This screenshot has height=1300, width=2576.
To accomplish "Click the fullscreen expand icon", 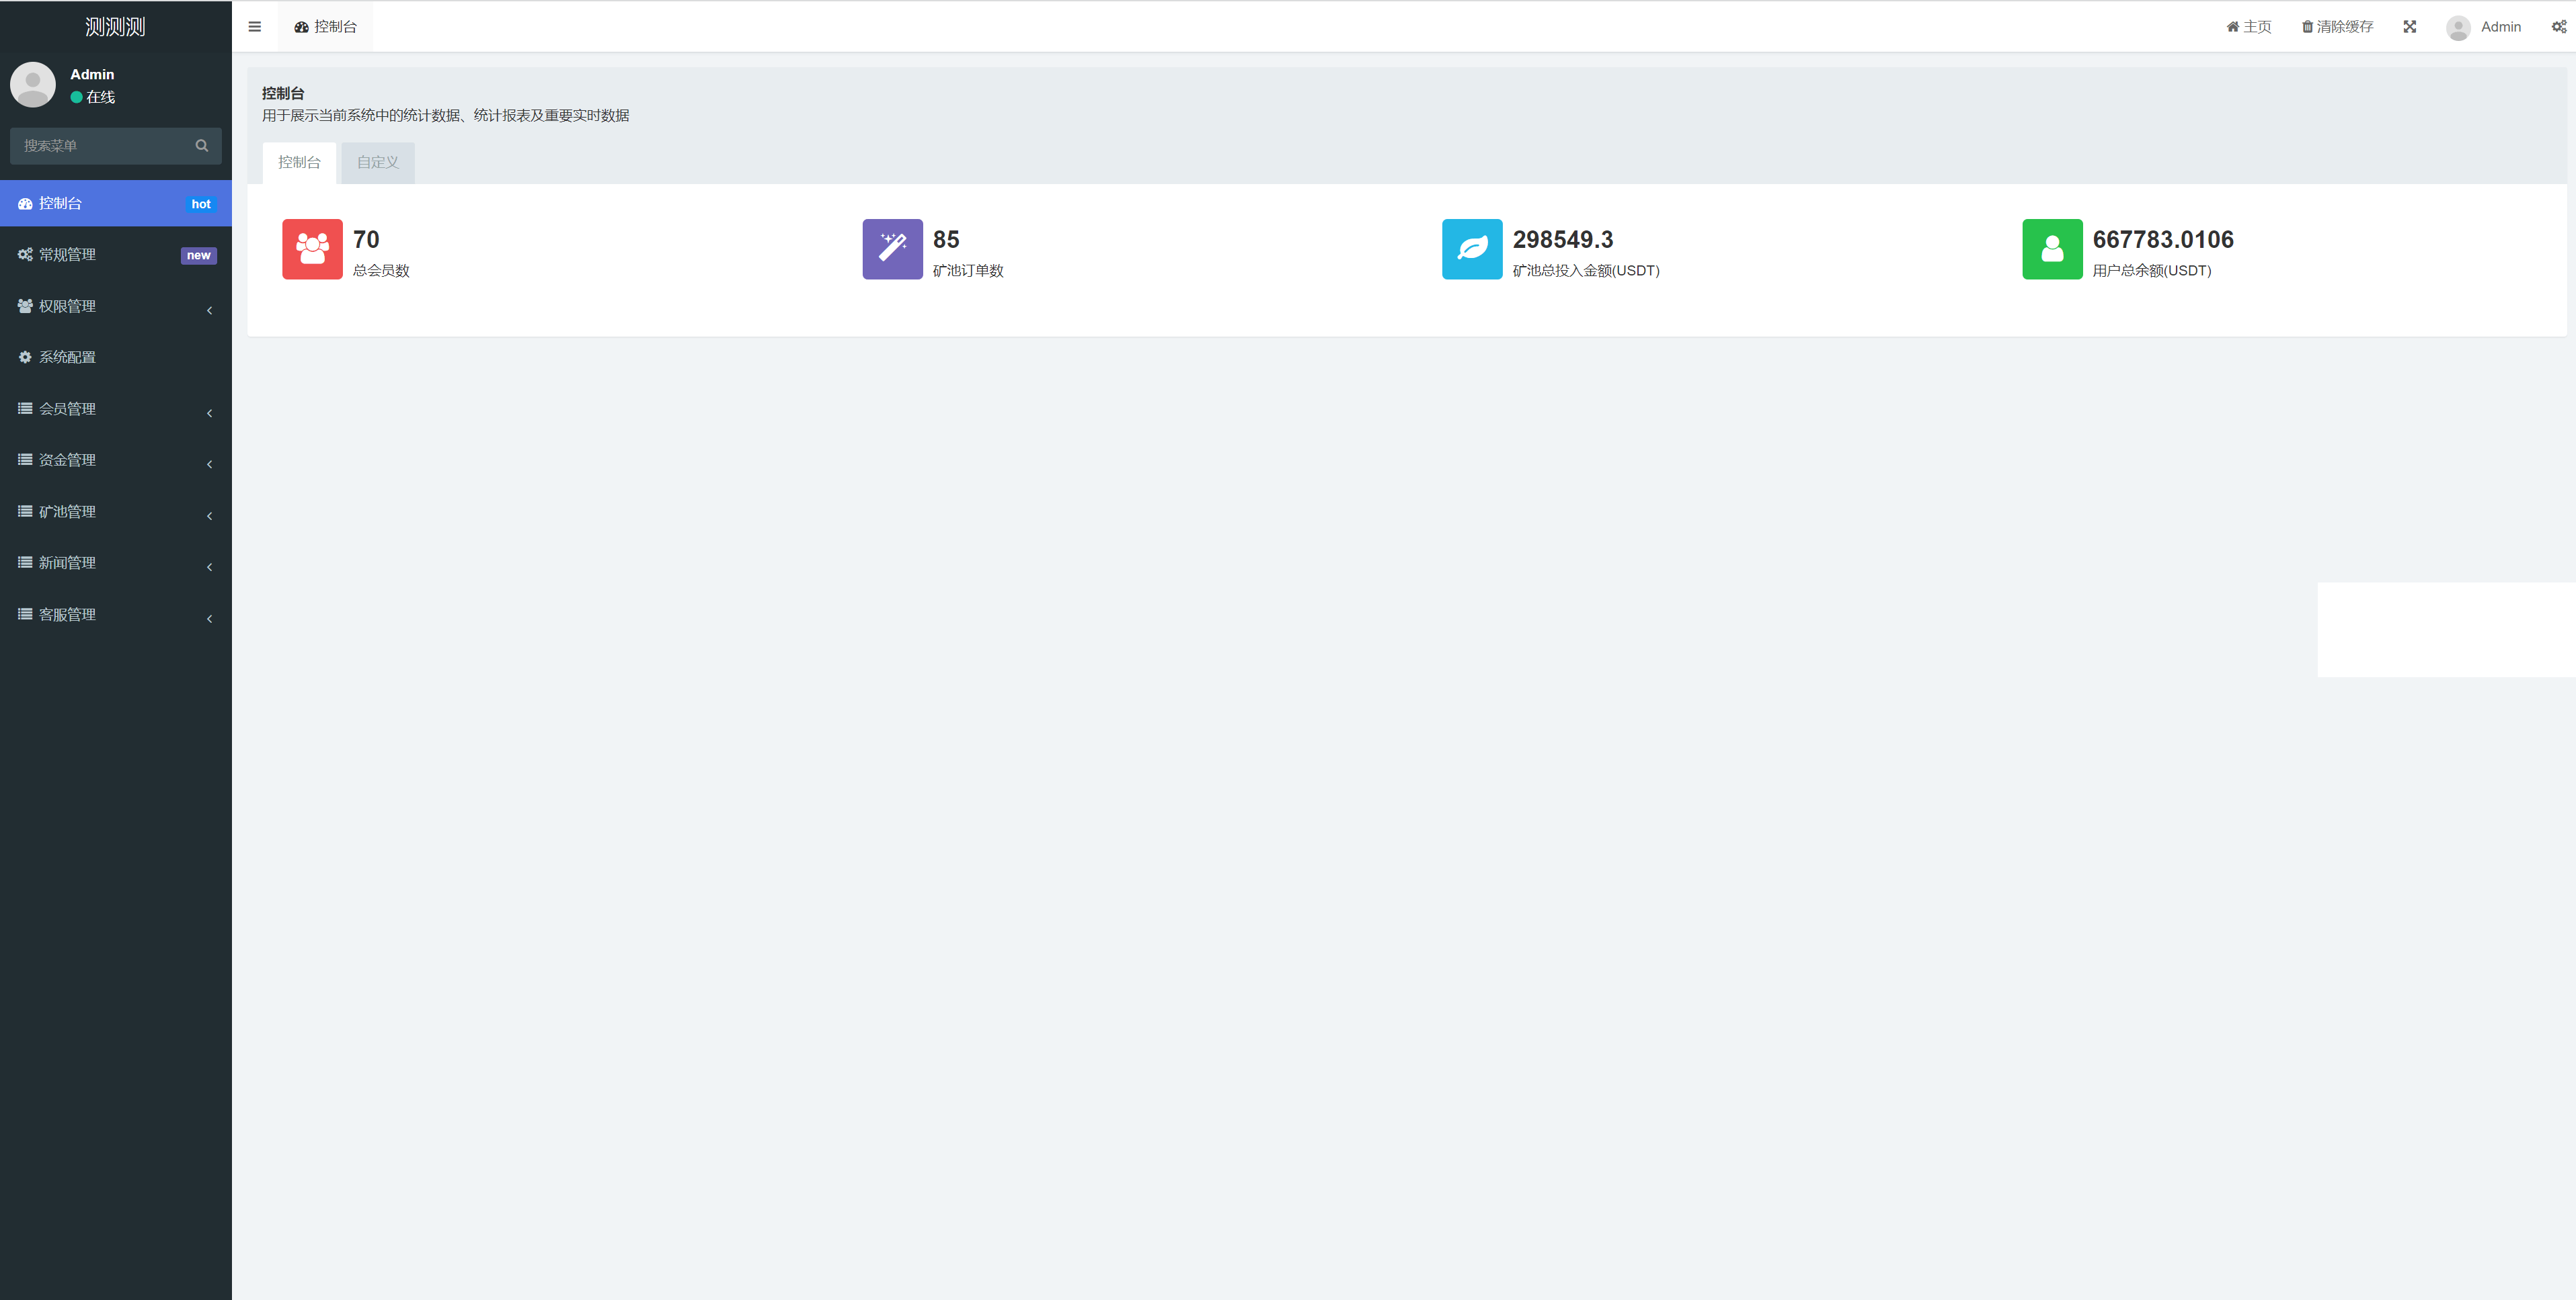I will click(2409, 27).
